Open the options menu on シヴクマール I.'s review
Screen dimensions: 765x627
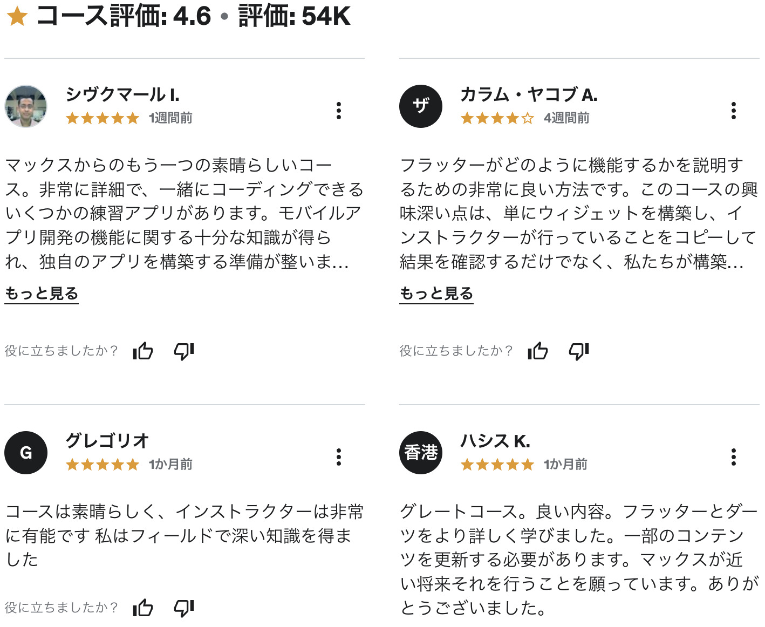(x=339, y=111)
